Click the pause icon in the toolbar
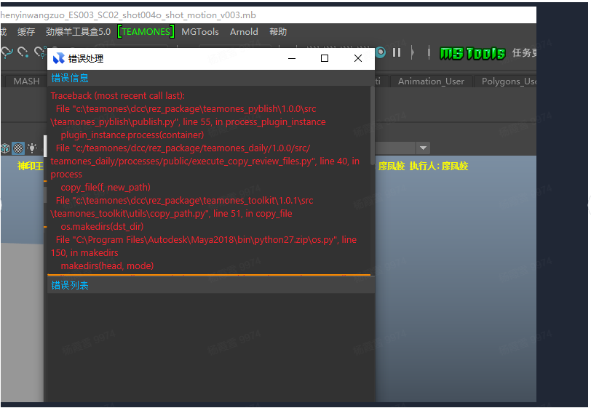 pyautogui.click(x=397, y=52)
